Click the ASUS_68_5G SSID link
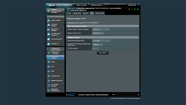 pos(83,10)
